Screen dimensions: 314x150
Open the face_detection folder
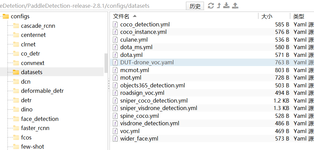click(x=40, y=119)
